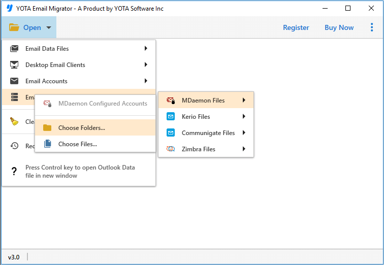Click the Buy Now link
Screen dimensions: 384x265
pyautogui.click(x=339, y=27)
